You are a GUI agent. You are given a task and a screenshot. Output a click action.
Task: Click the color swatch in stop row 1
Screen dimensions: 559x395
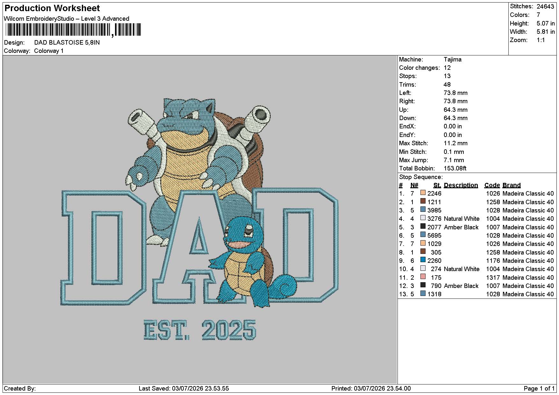point(423,193)
